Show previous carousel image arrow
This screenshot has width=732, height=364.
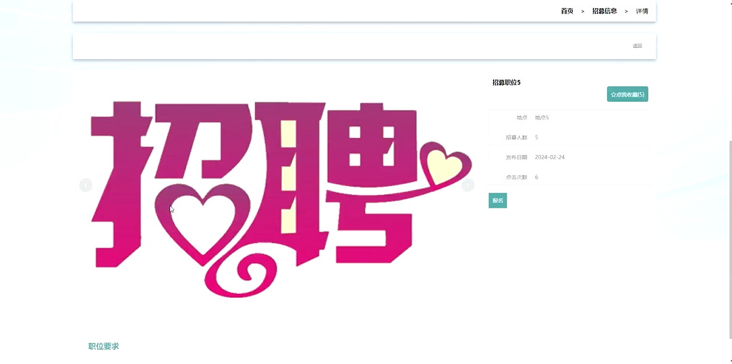86,185
